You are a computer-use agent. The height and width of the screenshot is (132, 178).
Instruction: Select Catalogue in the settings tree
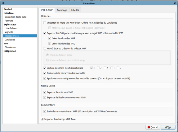[x=10, y=40]
